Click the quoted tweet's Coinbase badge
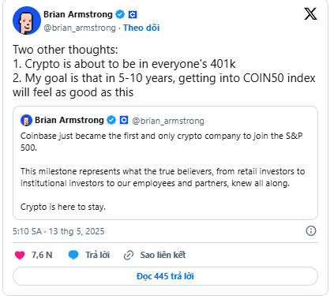The width and height of the screenshot is (334, 299). pyautogui.click(x=124, y=120)
